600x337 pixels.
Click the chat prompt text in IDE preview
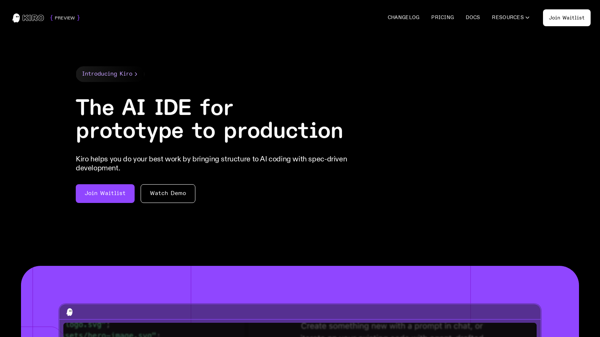point(391,327)
